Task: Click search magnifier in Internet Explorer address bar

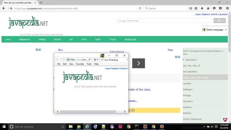Action: pyautogui.click(x=90, y=60)
